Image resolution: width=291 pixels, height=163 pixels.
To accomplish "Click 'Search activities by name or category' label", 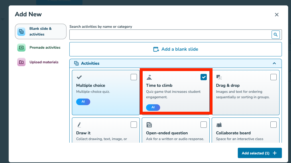I will [x=101, y=27].
